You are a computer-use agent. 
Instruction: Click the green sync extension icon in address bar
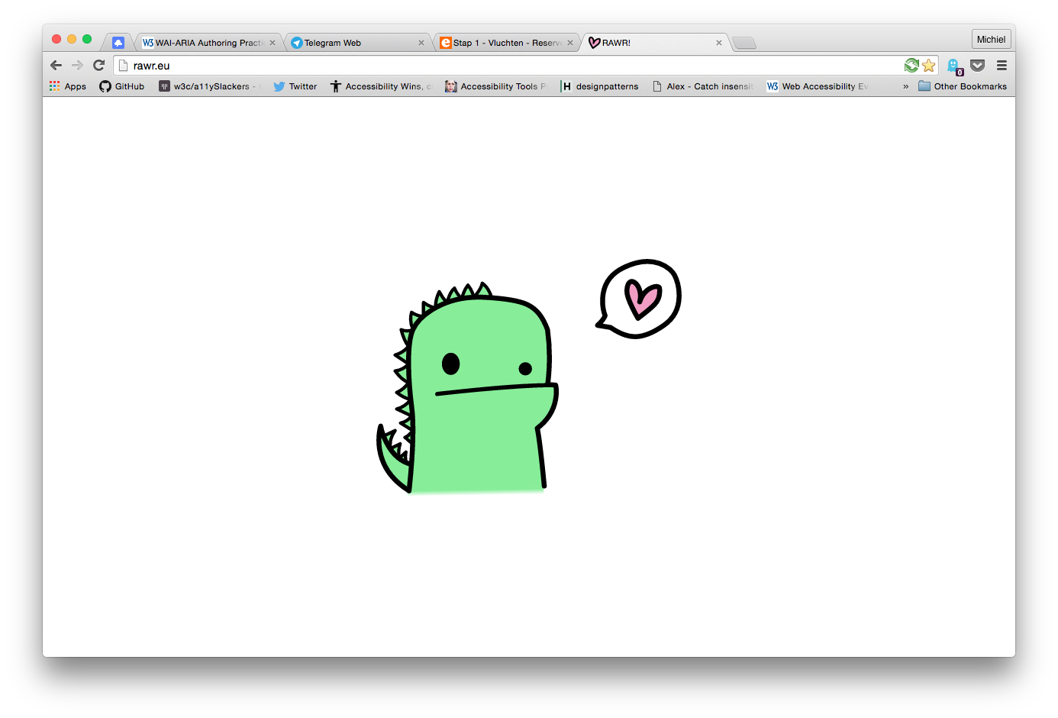(x=911, y=66)
